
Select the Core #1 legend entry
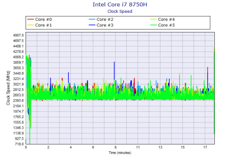pyautogui.click(x=40, y=25)
